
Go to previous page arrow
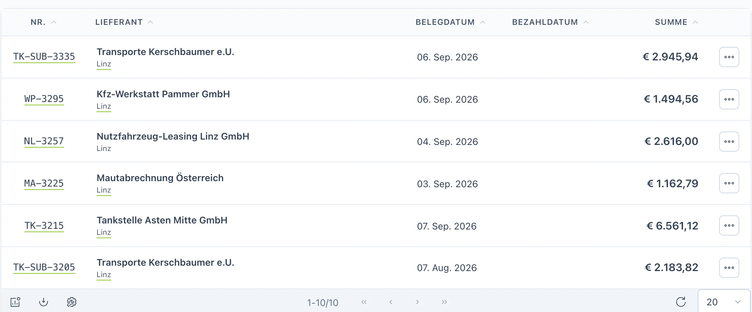(391, 302)
